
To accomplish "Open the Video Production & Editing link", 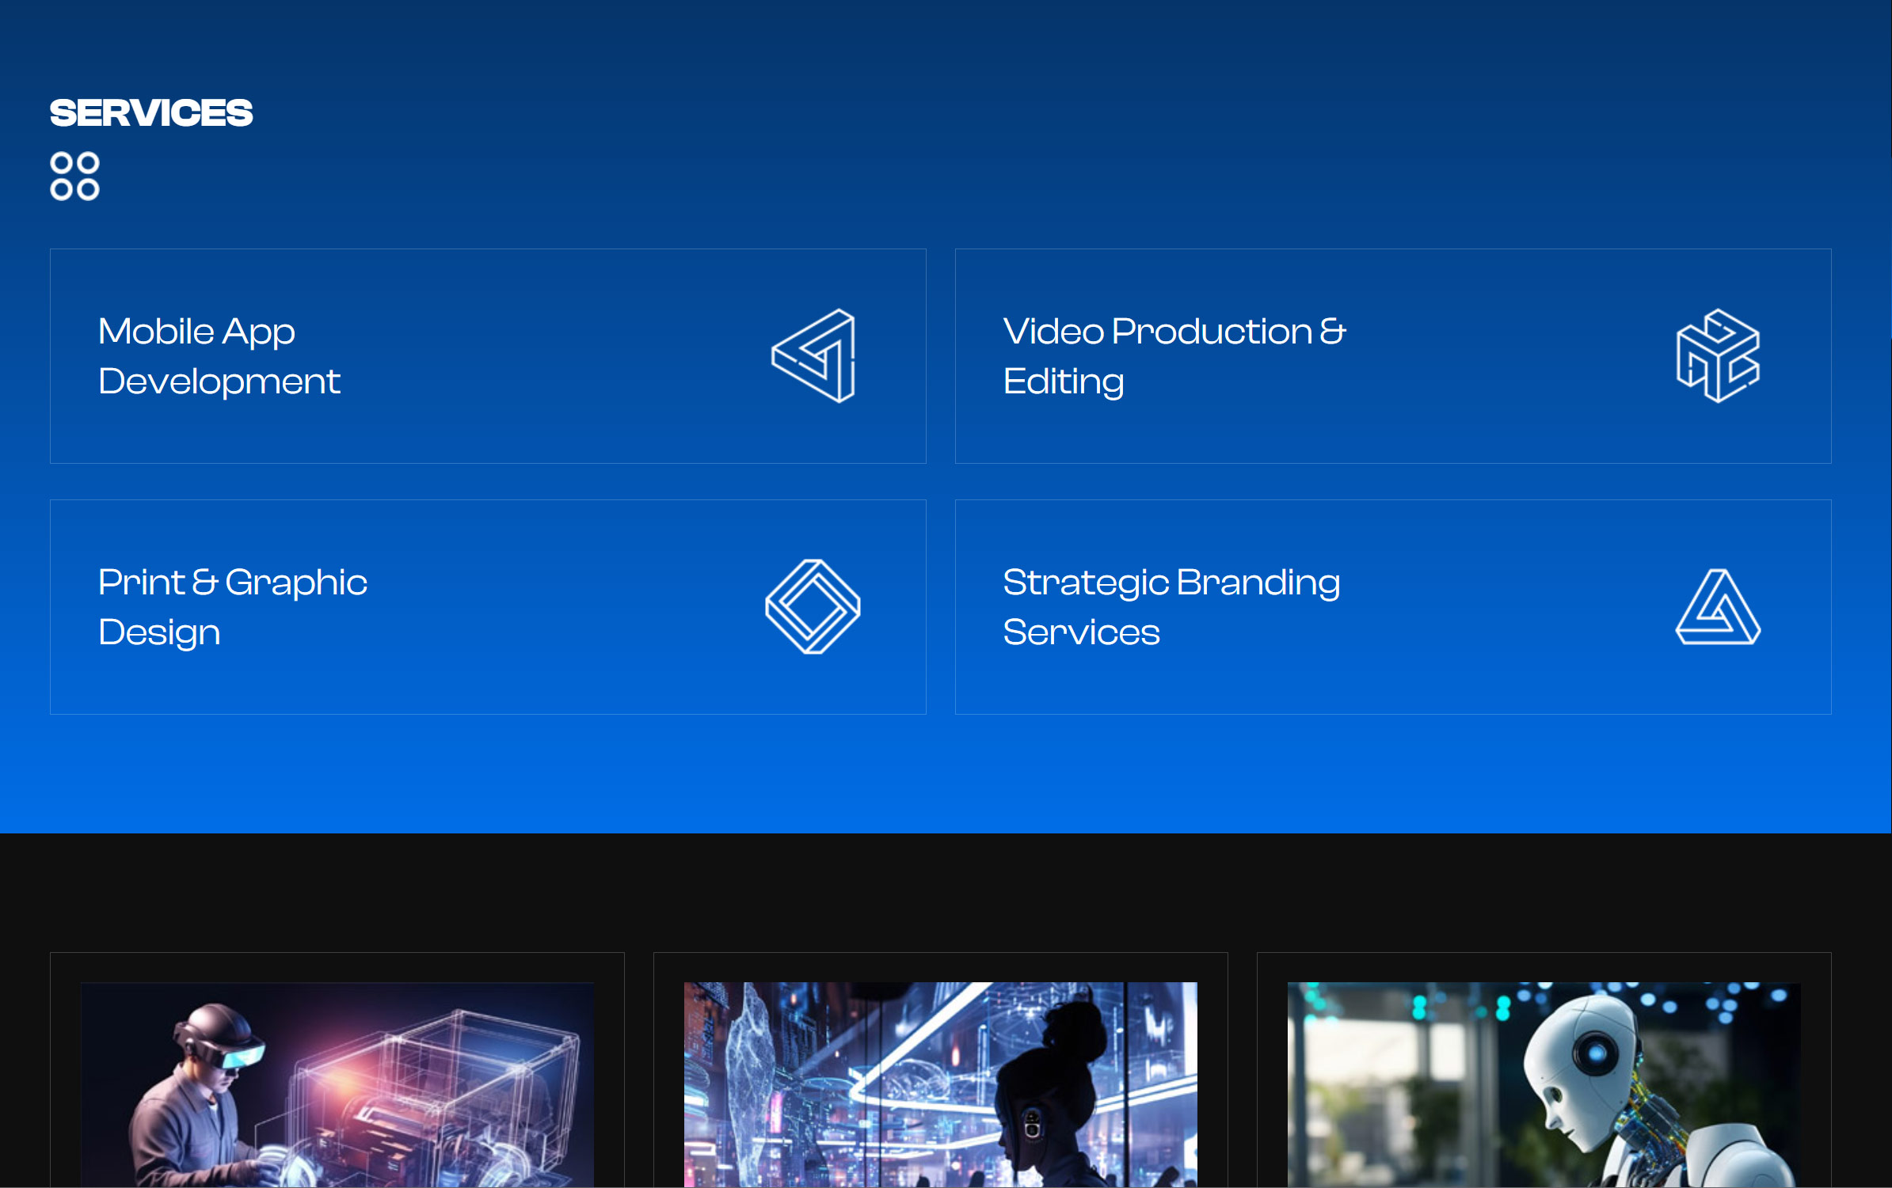I will pyautogui.click(x=1174, y=356).
